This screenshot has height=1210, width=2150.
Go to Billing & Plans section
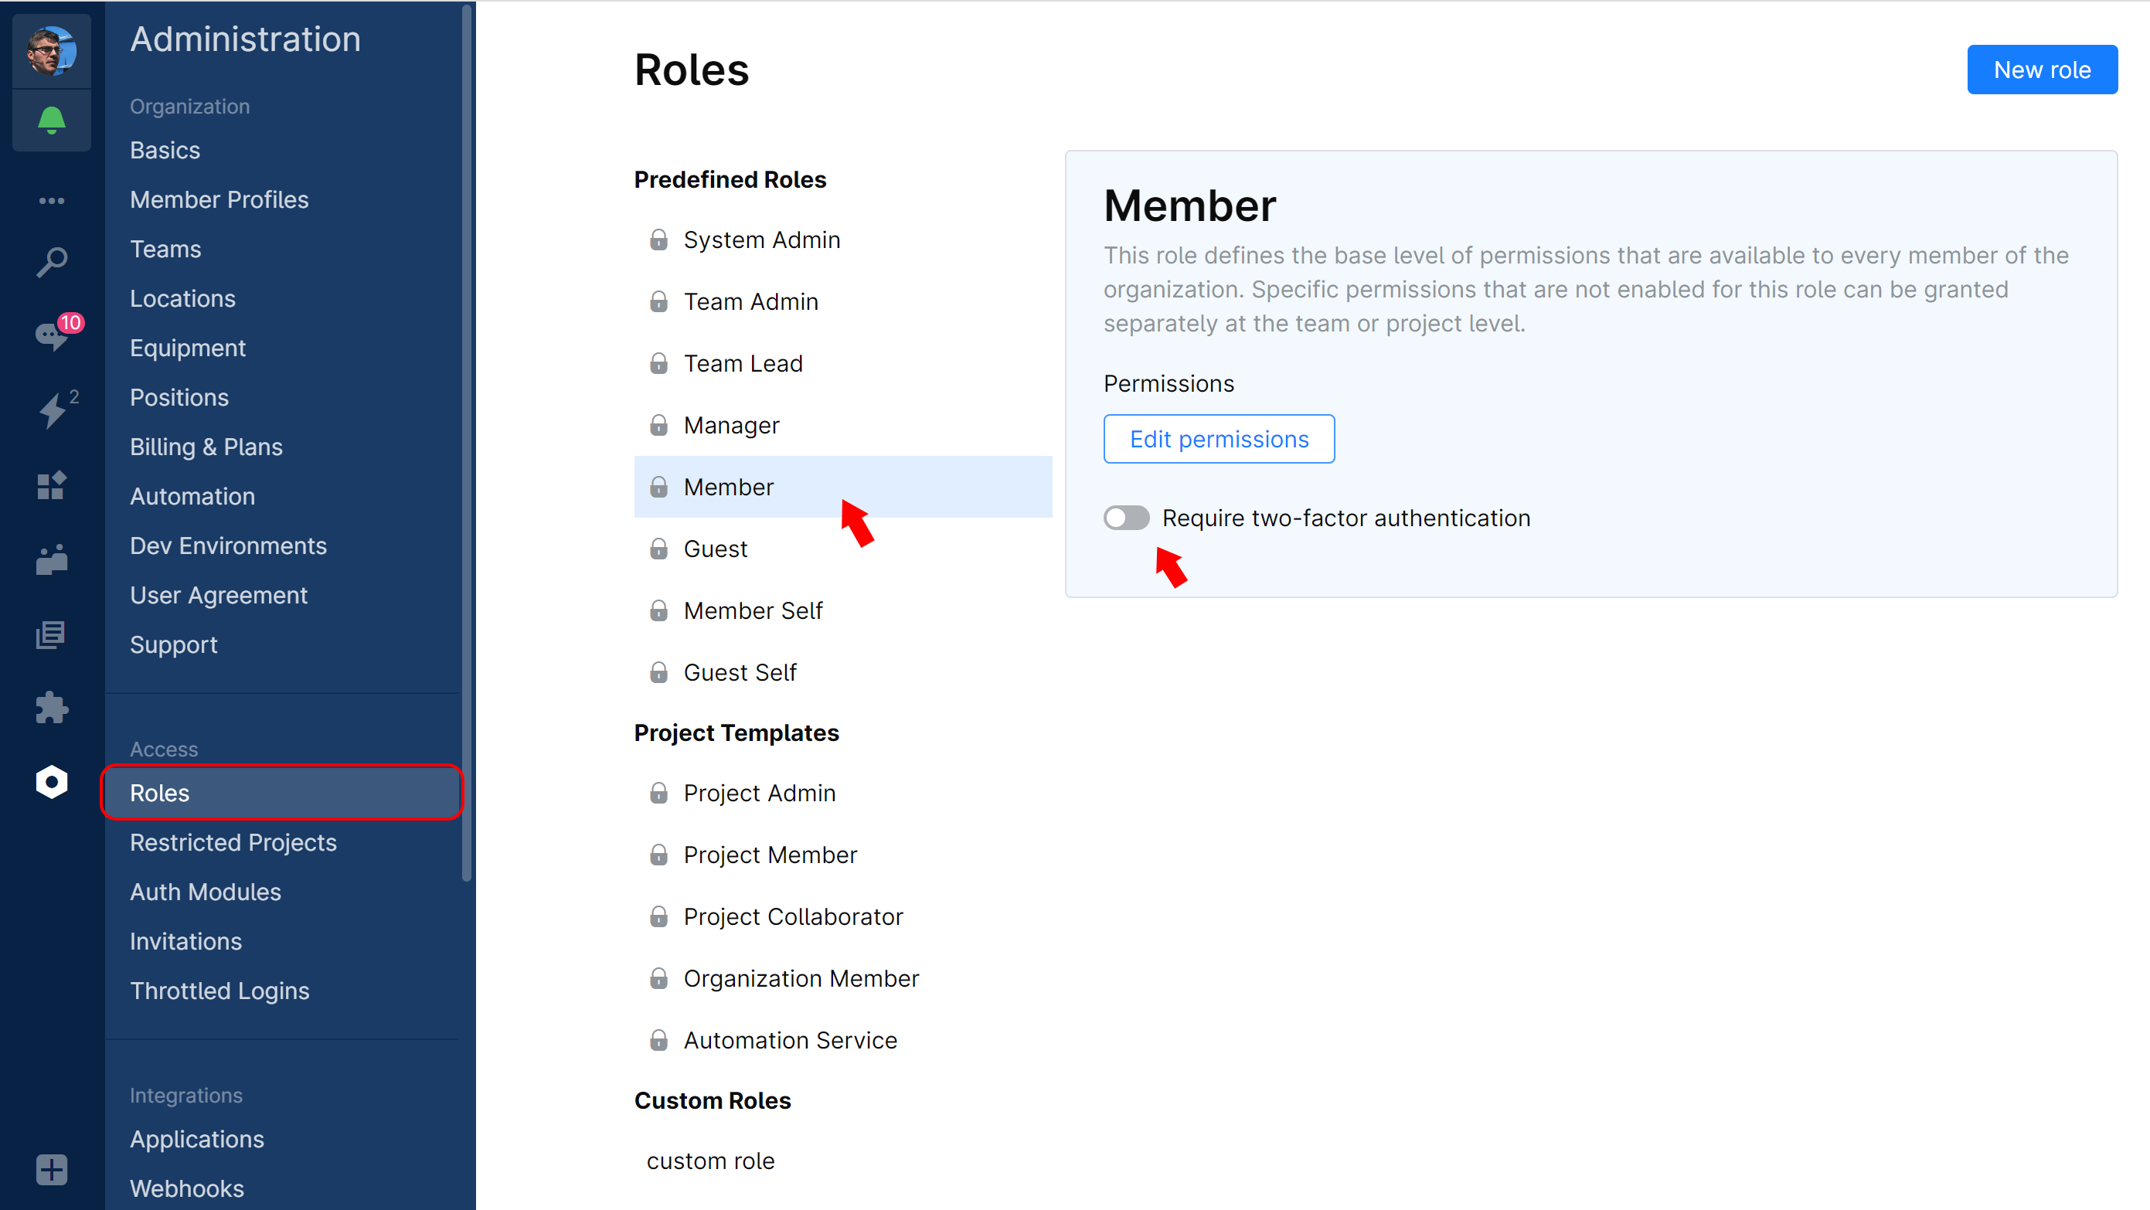coord(206,447)
